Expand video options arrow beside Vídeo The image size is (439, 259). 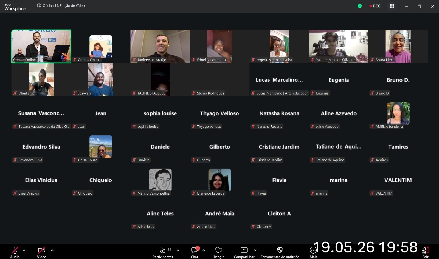(x=52, y=250)
